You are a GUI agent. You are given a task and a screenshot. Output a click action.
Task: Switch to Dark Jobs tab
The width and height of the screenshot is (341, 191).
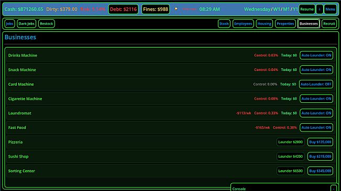[x=27, y=23]
